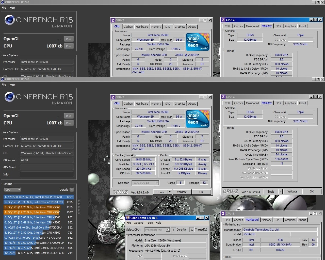Open the CPU dropdown in the Ranking panel
Viewport: 325px width, 260px height.
[12, 190]
